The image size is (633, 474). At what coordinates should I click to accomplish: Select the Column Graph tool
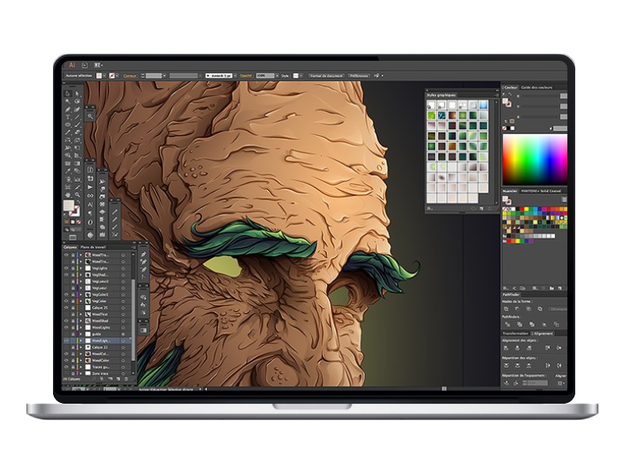tap(77, 179)
